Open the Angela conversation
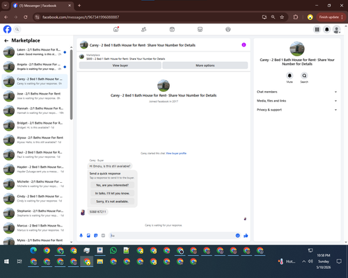Image resolution: width=348 pixels, height=278 pixels. pos(35,67)
